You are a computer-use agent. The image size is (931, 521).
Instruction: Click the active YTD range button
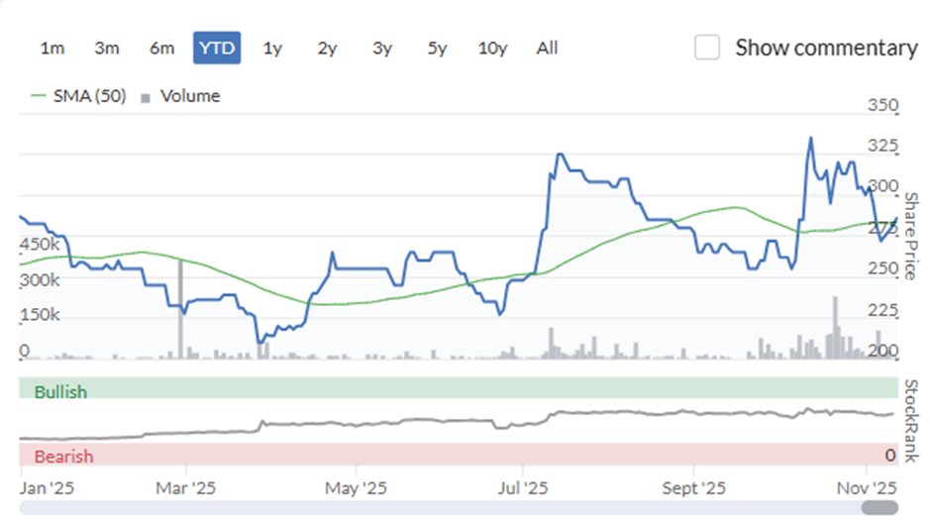pyautogui.click(x=217, y=49)
